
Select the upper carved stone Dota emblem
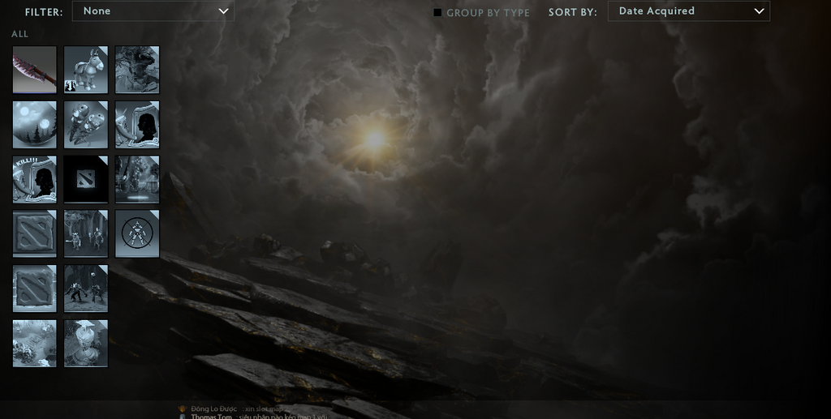[35, 233]
